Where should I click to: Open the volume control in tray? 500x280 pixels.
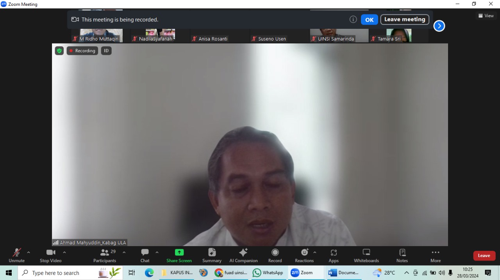click(x=442, y=273)
